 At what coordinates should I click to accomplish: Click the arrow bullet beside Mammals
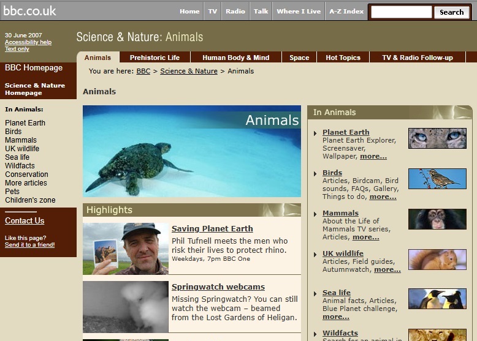click(x=315, y=214)
